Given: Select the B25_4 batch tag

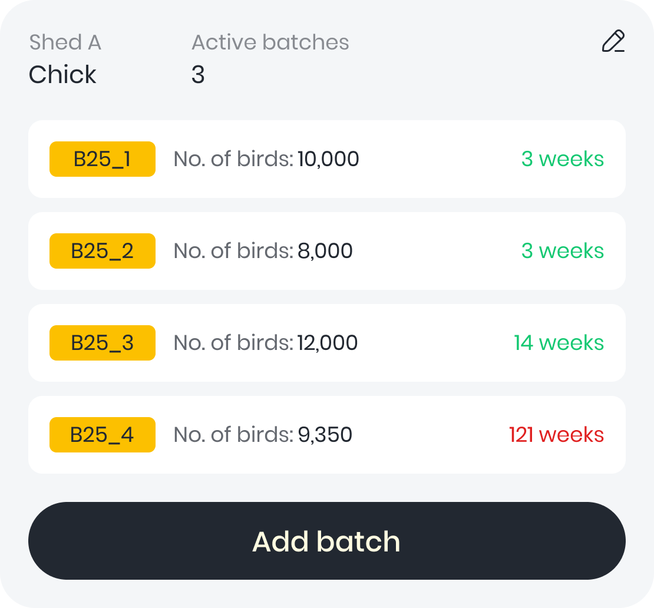Looking at the screenshot, I should coord(103,435).
